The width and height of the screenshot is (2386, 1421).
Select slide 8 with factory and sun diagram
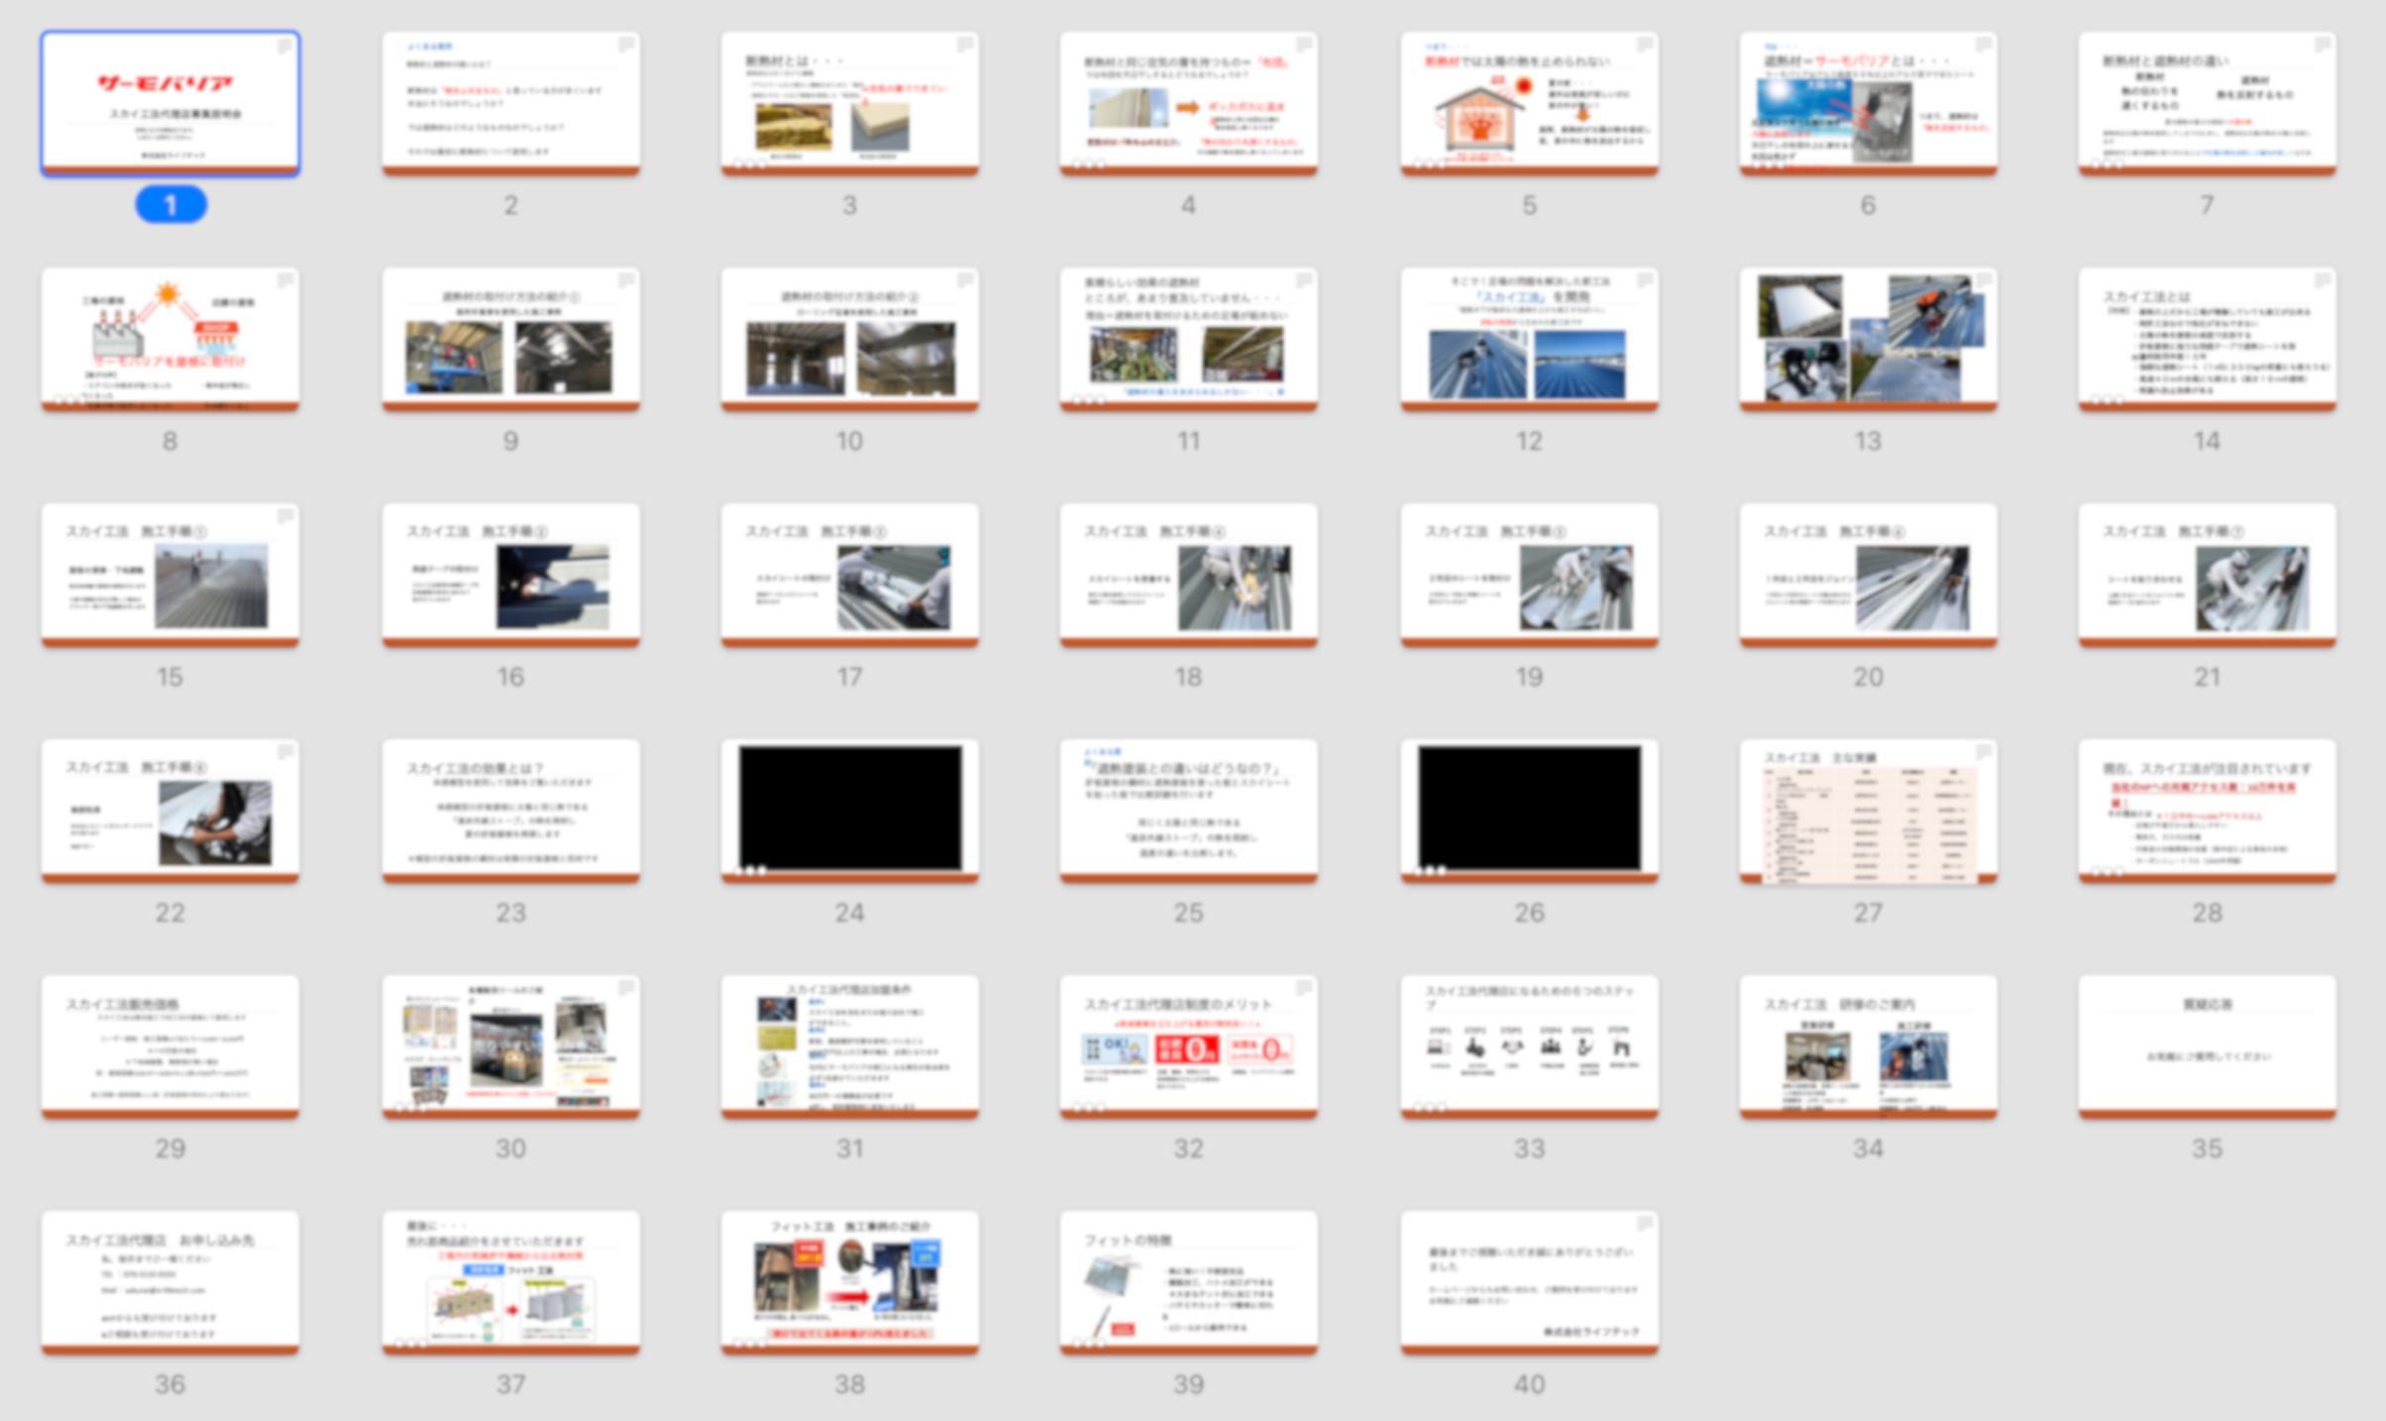(x=170, y=337)
